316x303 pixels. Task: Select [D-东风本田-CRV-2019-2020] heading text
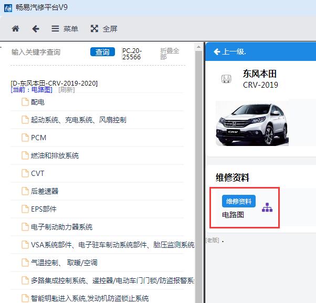54,83
